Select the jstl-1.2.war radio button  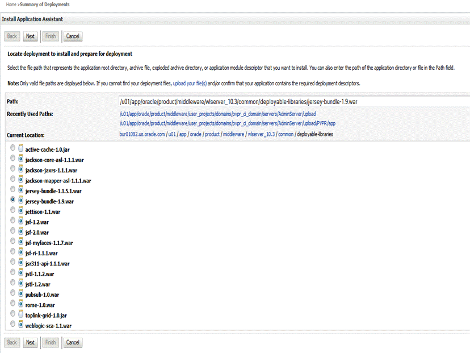[x=12, y=282]
